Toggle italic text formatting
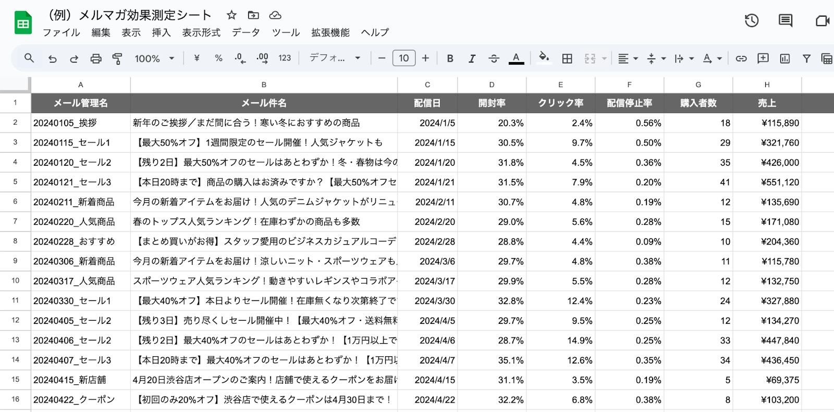The height and width of the screenshot is (412, 834). (x=472, y=58)
